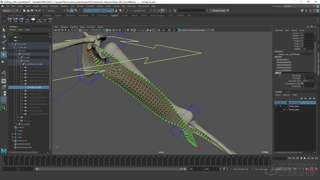Run the CE custom shelf script
The width and height of the screenshot is (320, 180).
coord(33,20)
